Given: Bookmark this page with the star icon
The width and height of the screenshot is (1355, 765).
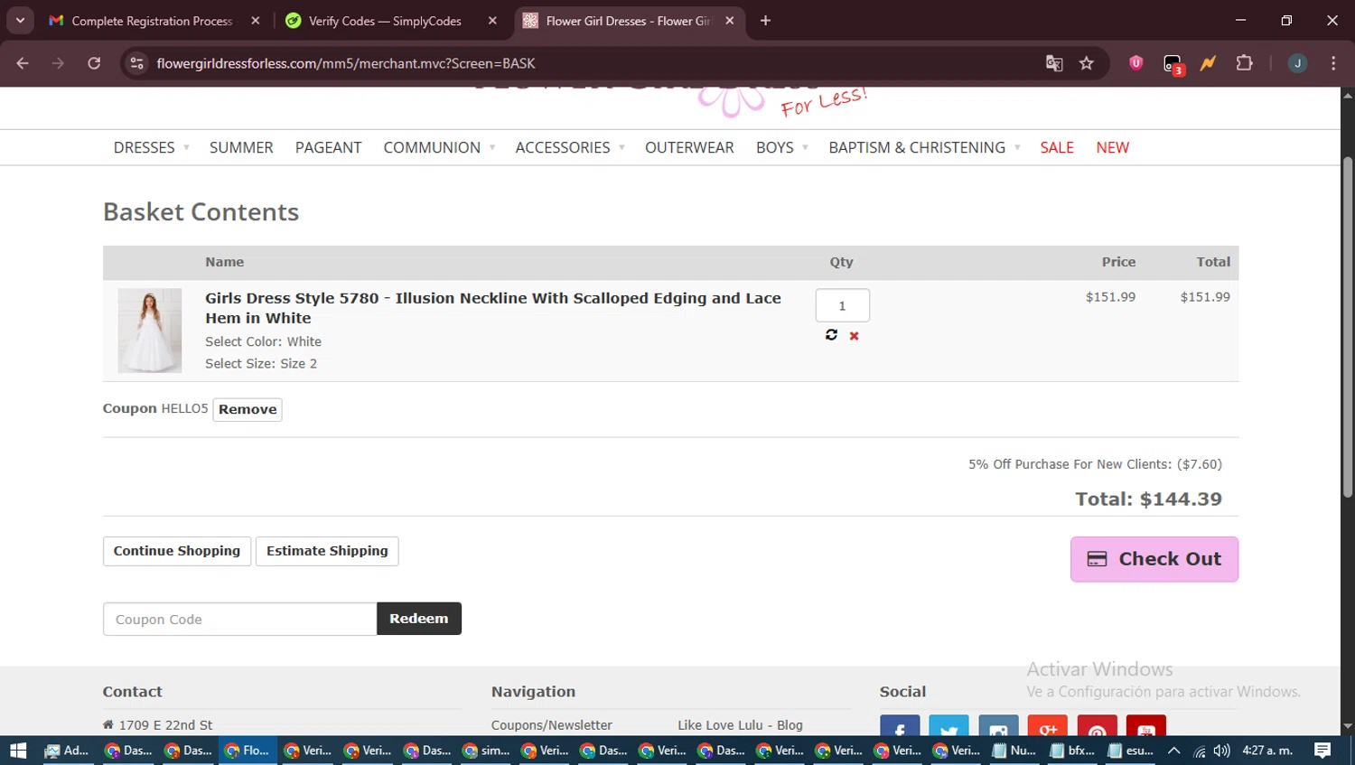Looking at the screenshot, I should (x=1087, y=63).
